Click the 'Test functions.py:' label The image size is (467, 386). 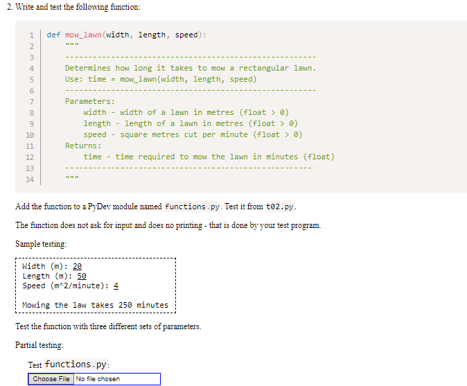click(69, 365)
